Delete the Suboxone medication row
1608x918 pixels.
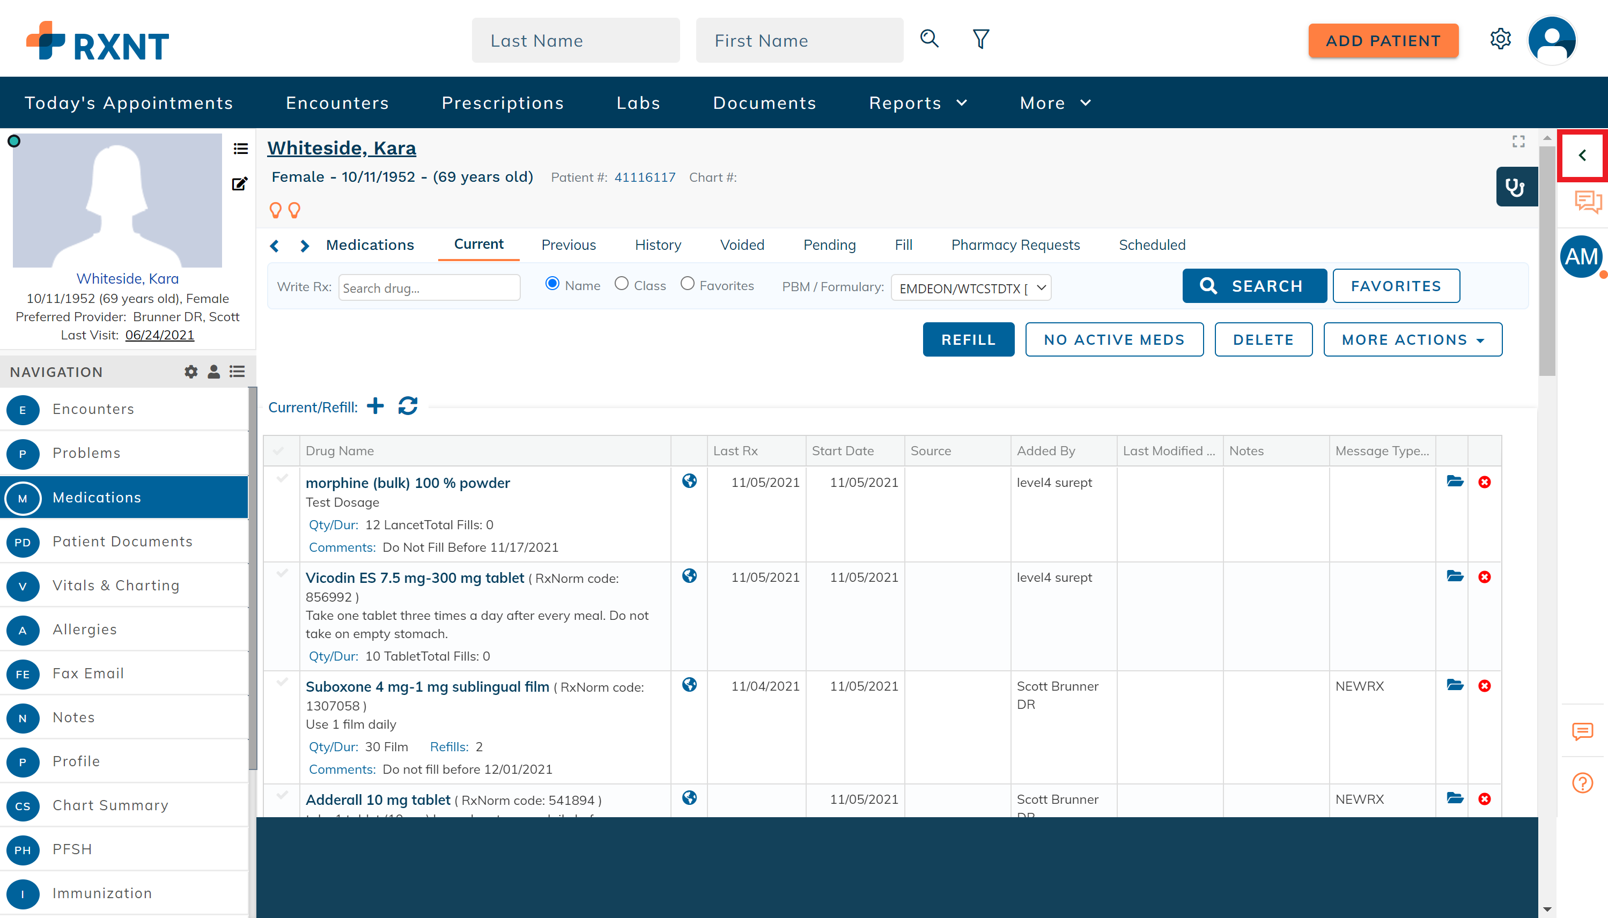[x=1485, y=686]
